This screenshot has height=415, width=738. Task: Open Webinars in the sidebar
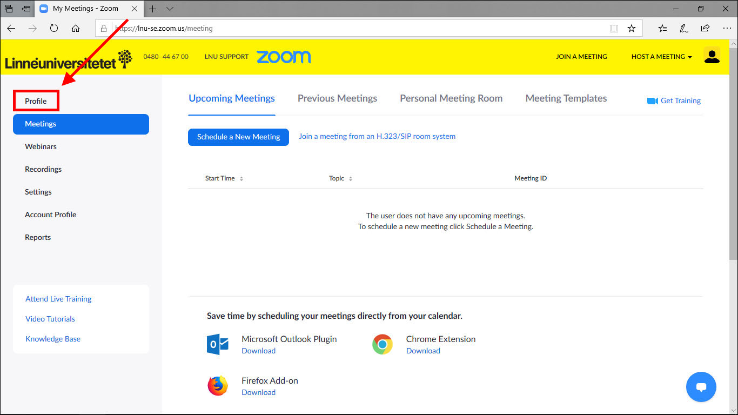41,146
